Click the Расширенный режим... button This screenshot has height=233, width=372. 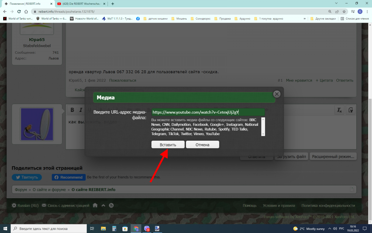[x=333, y=157]
